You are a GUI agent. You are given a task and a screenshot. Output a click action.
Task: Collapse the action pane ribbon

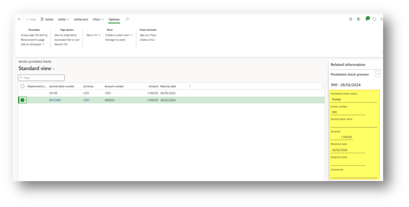tap(382, 53)
